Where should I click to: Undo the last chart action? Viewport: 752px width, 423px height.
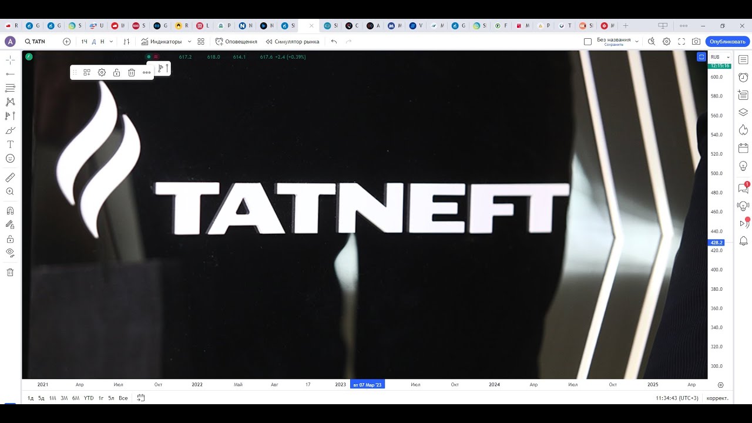pyautogui.click(x=334, y=42)
